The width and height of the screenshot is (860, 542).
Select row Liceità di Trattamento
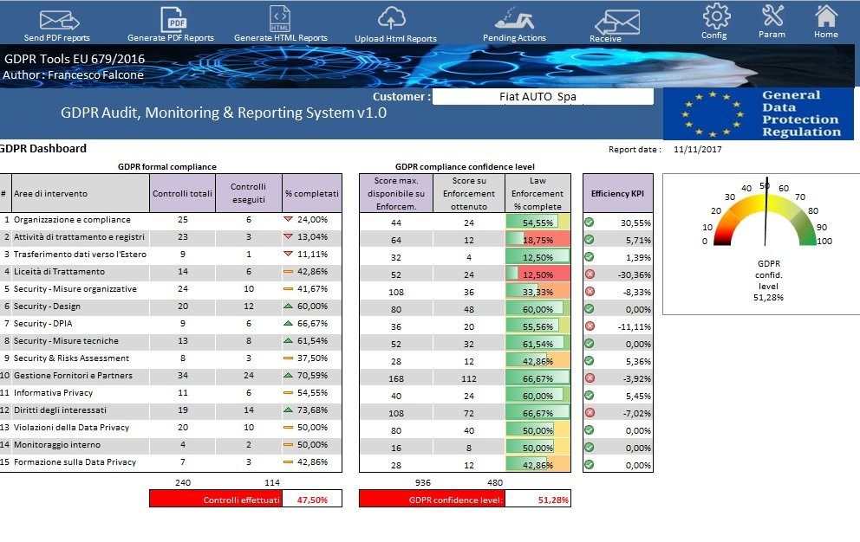171,271
